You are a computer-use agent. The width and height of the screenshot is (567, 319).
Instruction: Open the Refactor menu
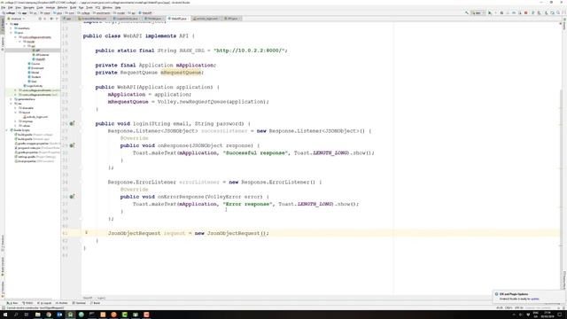click(x=62, y=8)
